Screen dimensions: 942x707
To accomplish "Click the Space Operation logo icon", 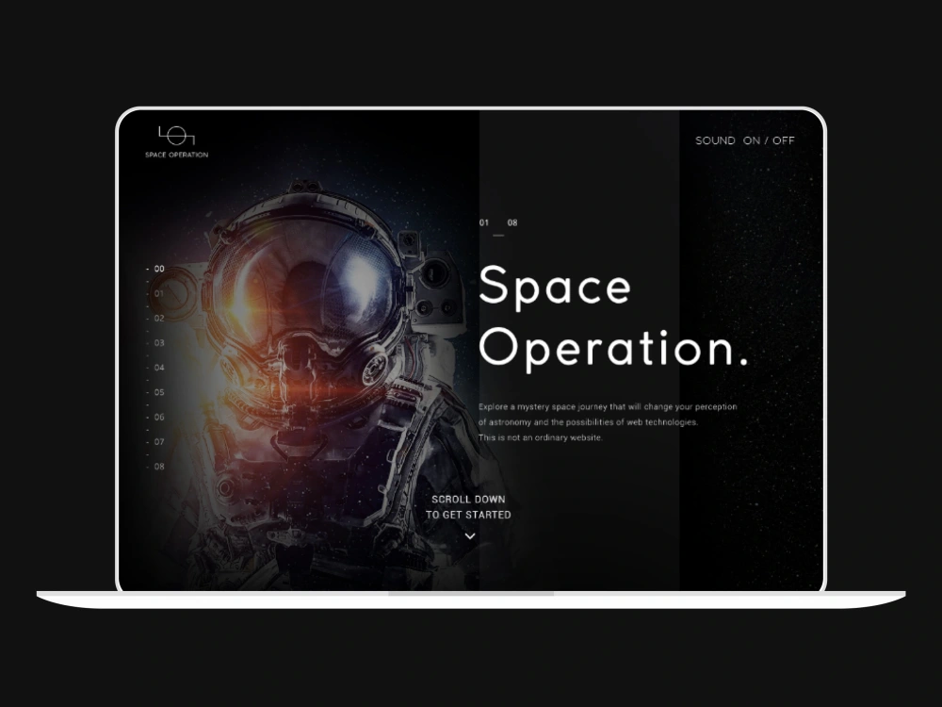I will click(177, 136).
